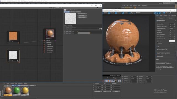Click the Reload Image button
177x99 pixels.
click(x=82, y=14)
